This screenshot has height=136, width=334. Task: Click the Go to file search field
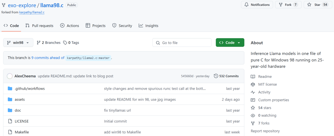[182, 43]
